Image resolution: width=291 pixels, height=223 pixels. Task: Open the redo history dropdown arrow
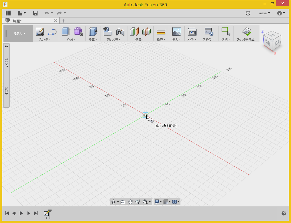click(x=65, y=13)
